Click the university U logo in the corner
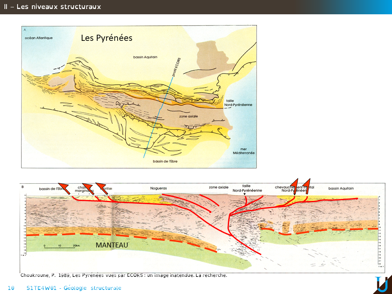Screen dimensions: 392x294 click(382, 284)
